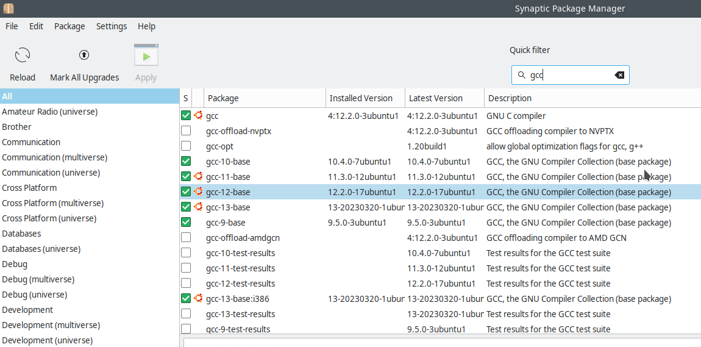Click the Reload icon in toolbar
The width and height of the screenshot is (701, 347).
[23, 56]
